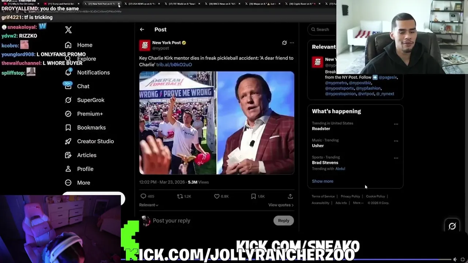The height and width of the screenshot is (263, 468).
Task: Close the New York Post on X browser tab
Action: point(119,4)
